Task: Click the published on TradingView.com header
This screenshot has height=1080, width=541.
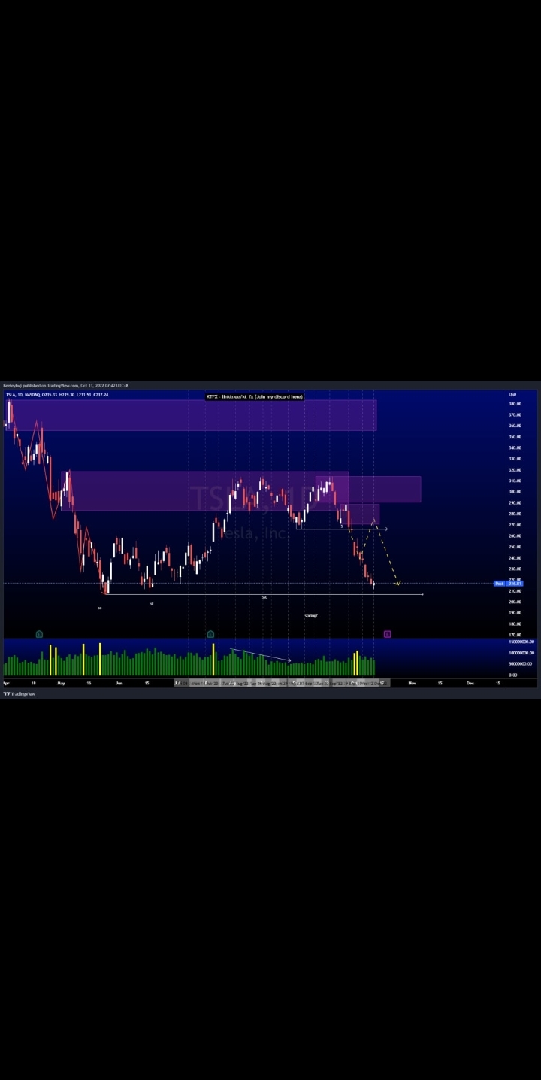Action: [65, 385]
